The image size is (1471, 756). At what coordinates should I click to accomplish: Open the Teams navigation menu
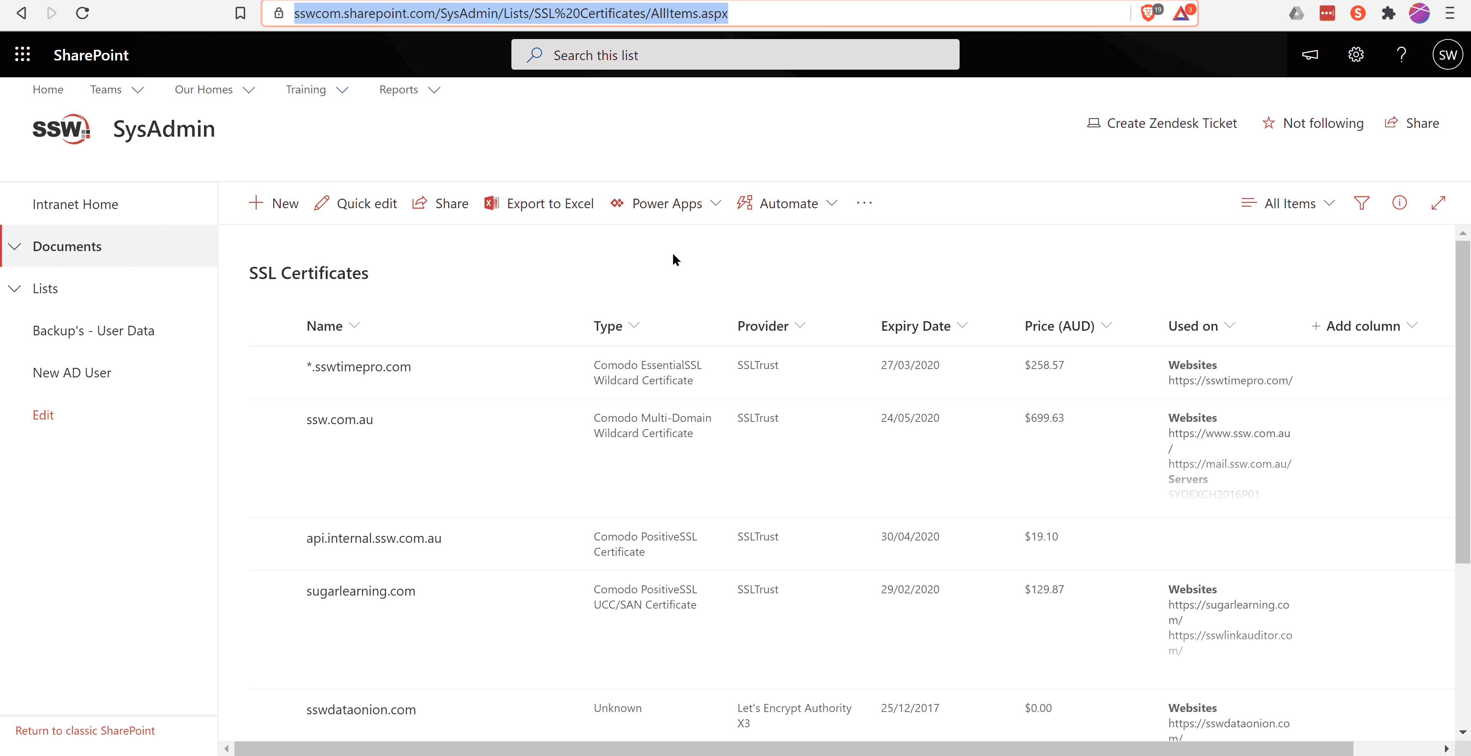tap(116, 90)
